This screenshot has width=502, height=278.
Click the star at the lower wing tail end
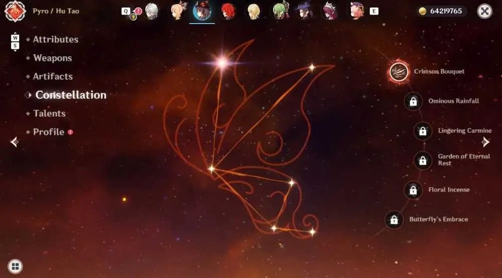pos(312,232)
